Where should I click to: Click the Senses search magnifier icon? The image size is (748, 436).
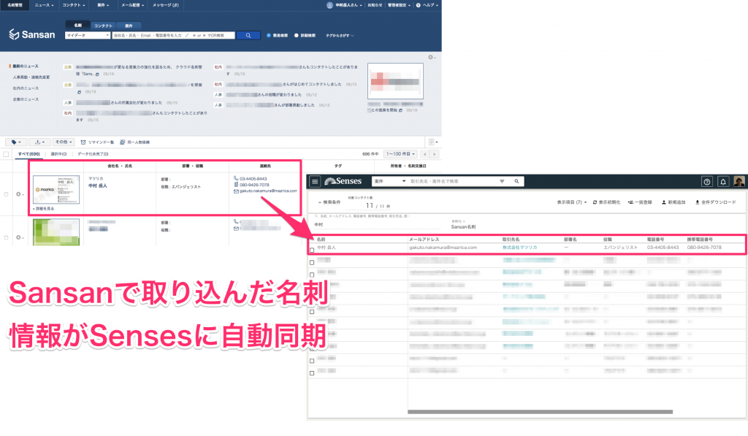pos(516,181)
